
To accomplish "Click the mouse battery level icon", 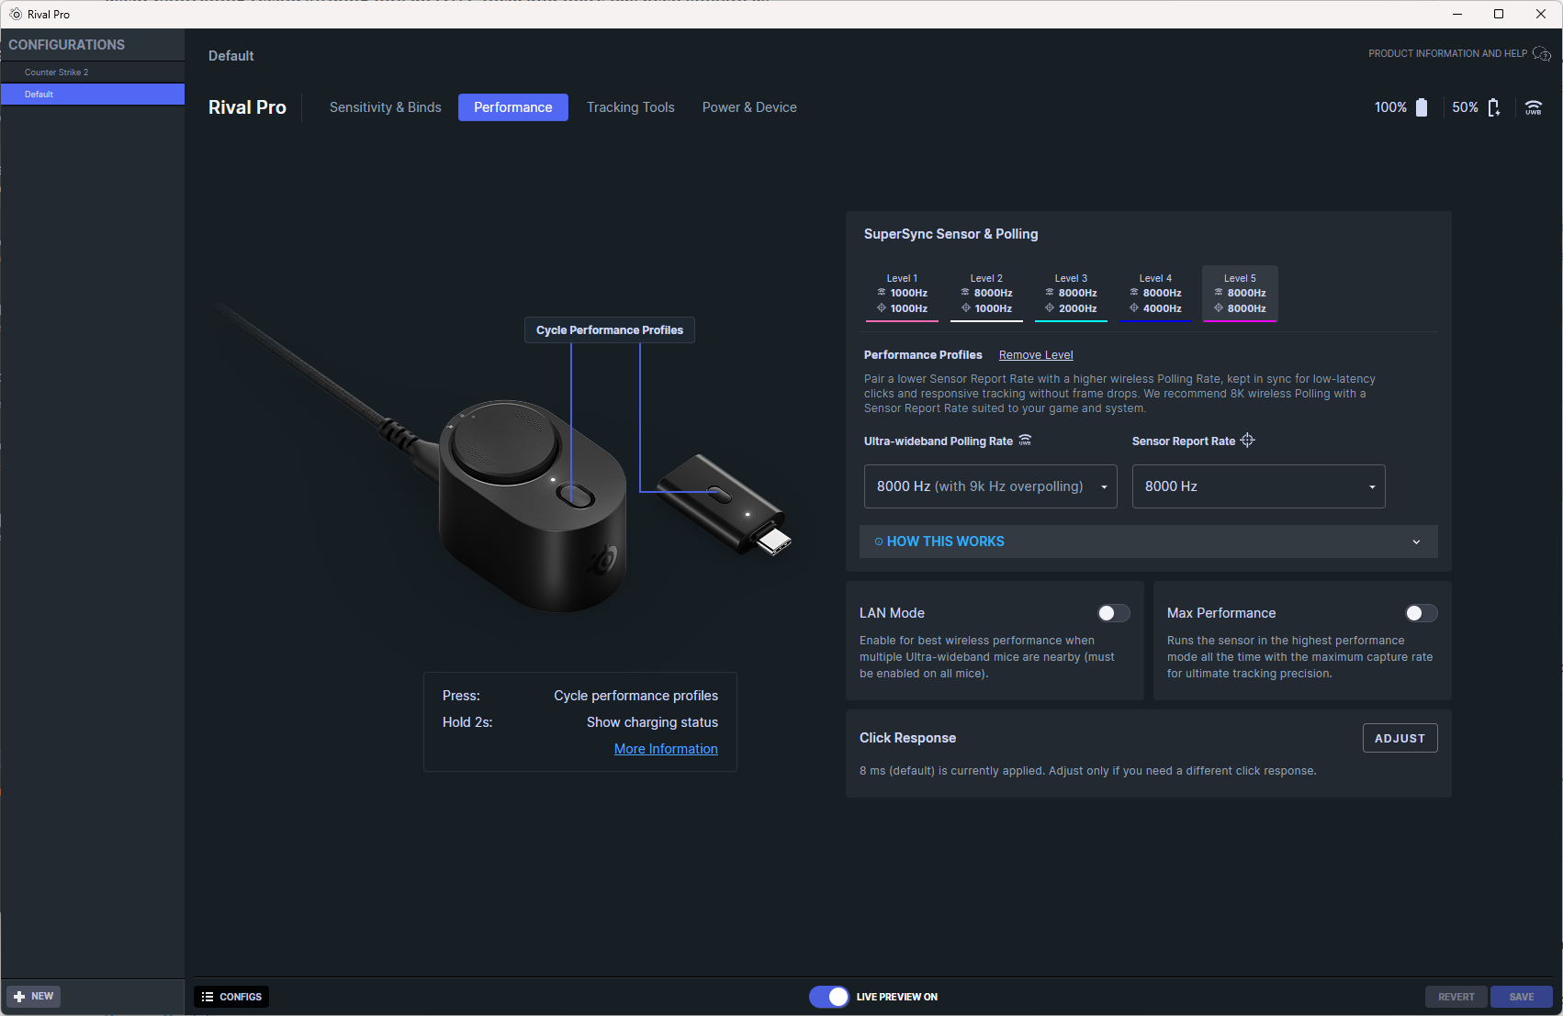I will click(x=1422, y=107).
